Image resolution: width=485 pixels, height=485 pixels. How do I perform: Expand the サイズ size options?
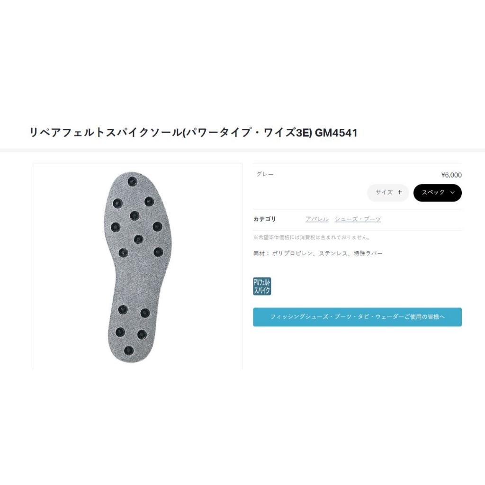pyautogui.click(x=388, y=192)
